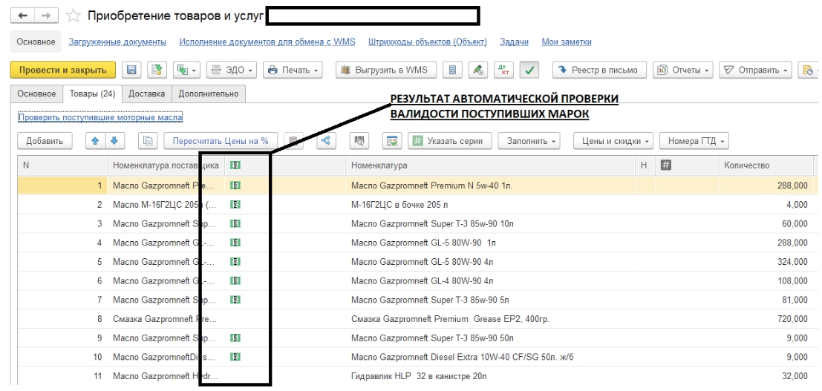822x391 pixels.
Task: Open the Задачи link
Action: (514, 42)
